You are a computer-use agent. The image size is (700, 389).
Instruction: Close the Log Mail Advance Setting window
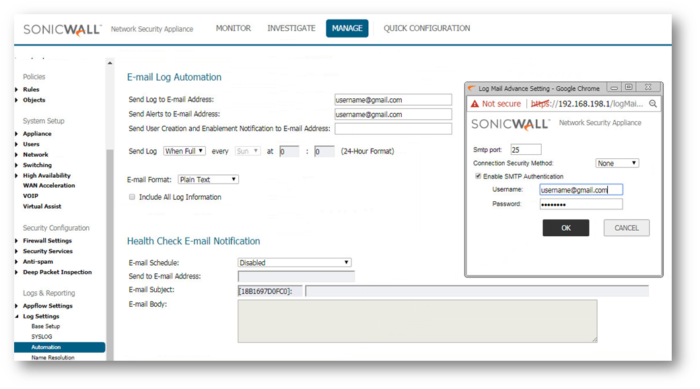click(x=648, y=87)
